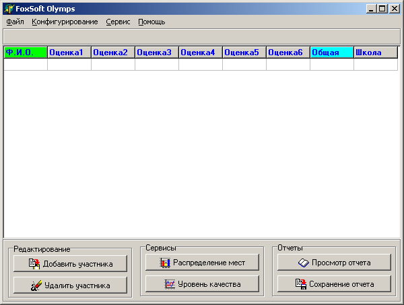Screen dimensions: 404x305
Task: Select the cyan Общая column header
Action: [332, 53]
